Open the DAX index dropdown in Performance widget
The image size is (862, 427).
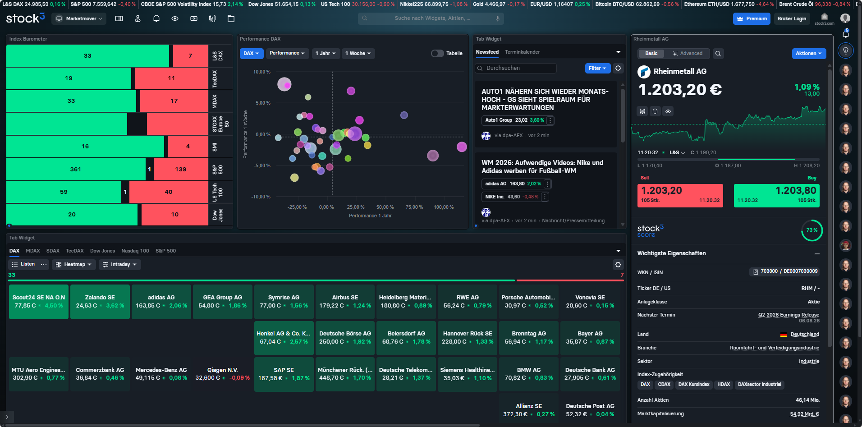(252, 53)
